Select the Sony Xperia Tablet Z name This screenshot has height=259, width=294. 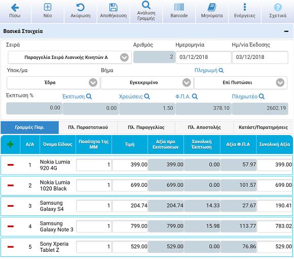click(x=54, y=247)
